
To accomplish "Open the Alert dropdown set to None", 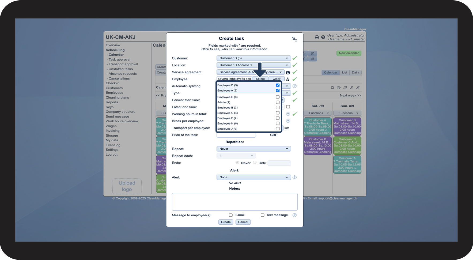I will pos(253,177).
